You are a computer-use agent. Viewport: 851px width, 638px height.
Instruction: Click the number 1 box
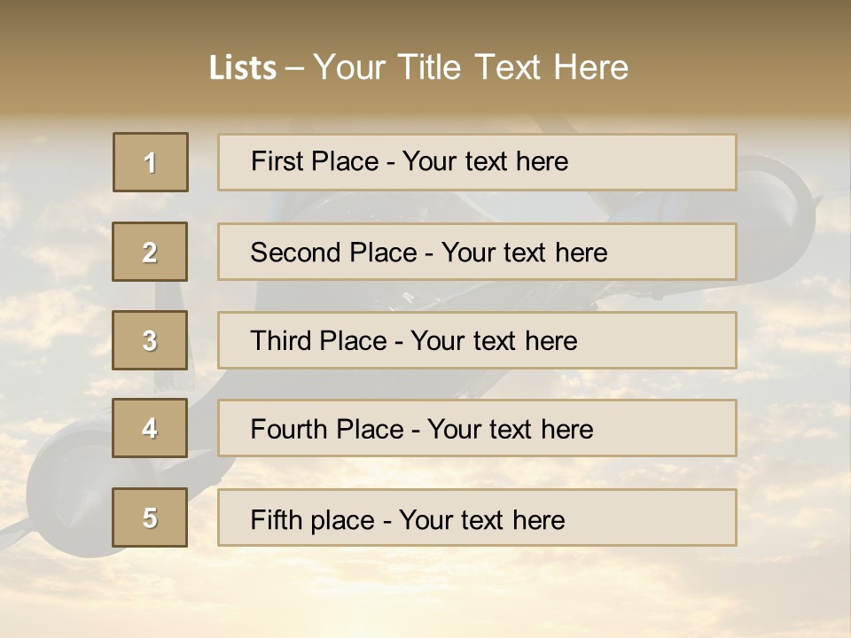click(151, 162)
